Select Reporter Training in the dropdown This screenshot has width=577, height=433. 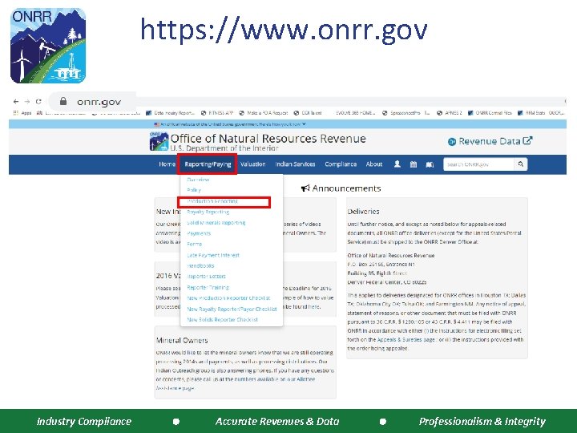pyautogui.click(x=208, y=288)
